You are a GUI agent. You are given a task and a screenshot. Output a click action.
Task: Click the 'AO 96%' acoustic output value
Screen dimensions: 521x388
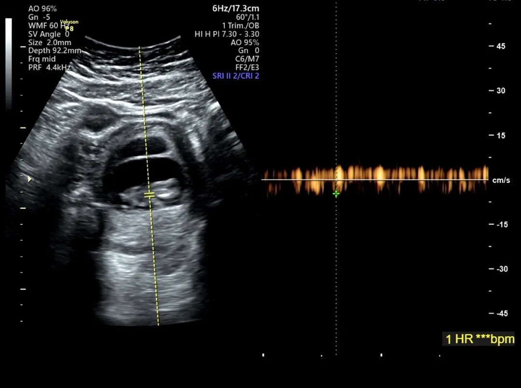(42, 9)
